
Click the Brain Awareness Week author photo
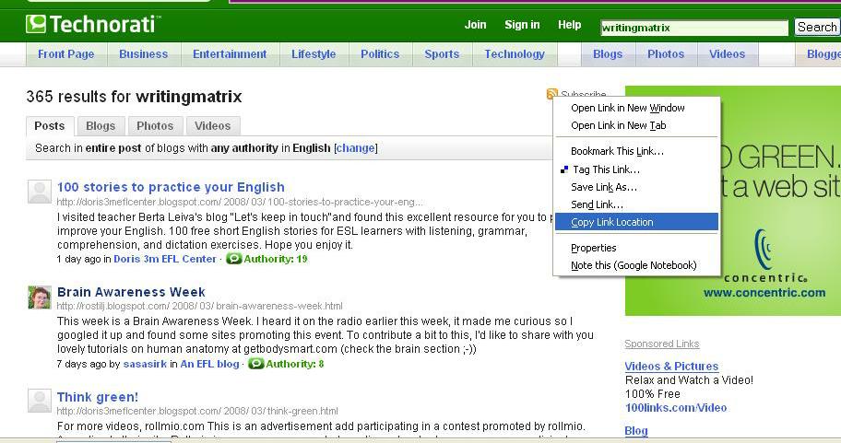click(40, 297)
